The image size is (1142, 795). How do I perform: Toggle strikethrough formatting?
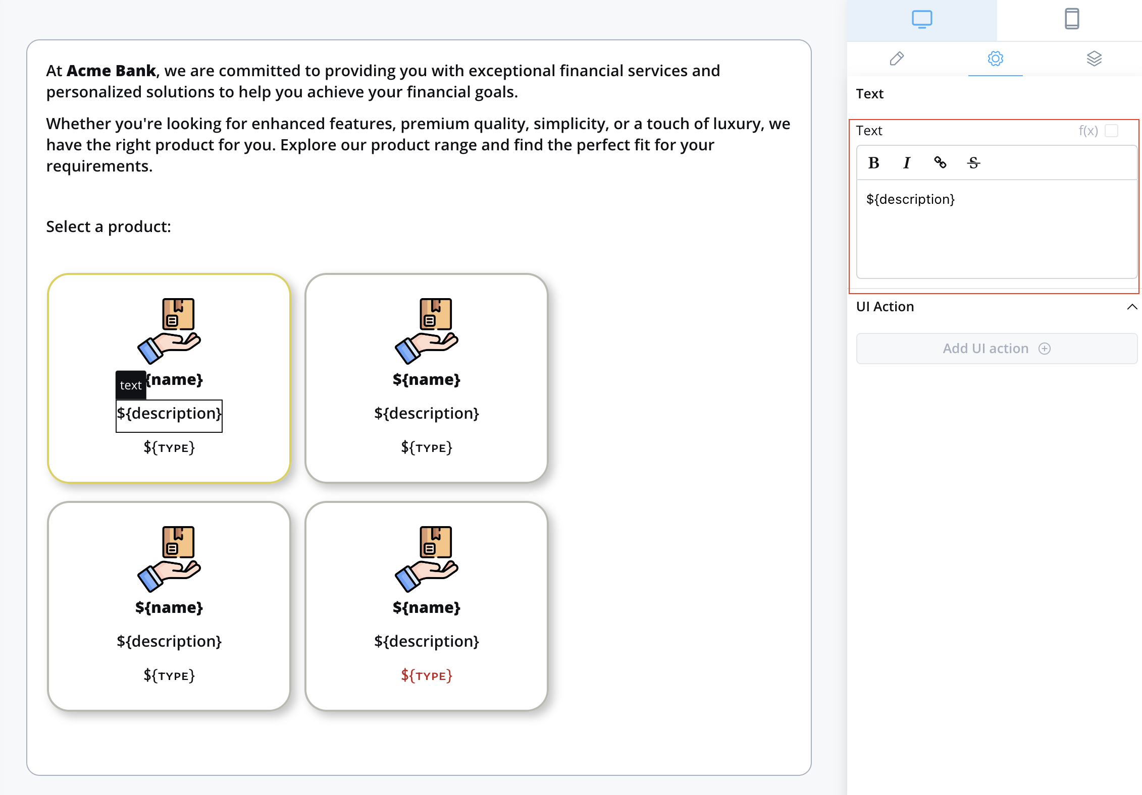pos(973,163)
